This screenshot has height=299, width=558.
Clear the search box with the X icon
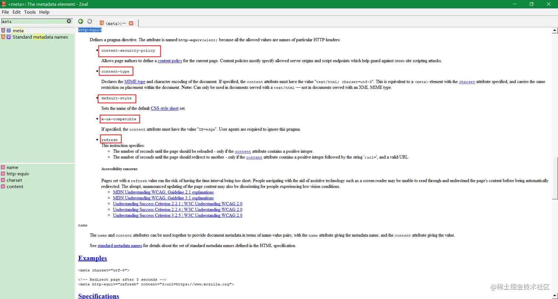pyautogui.click(x=69, y=21)
